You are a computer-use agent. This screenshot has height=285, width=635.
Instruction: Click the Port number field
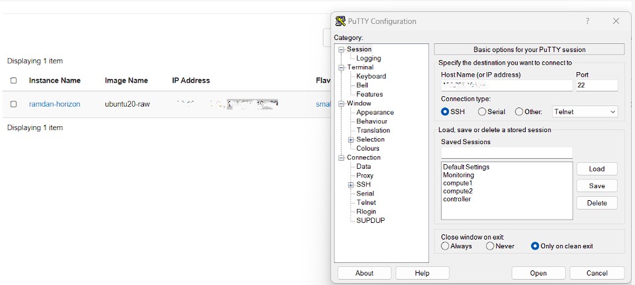(597, 85)
